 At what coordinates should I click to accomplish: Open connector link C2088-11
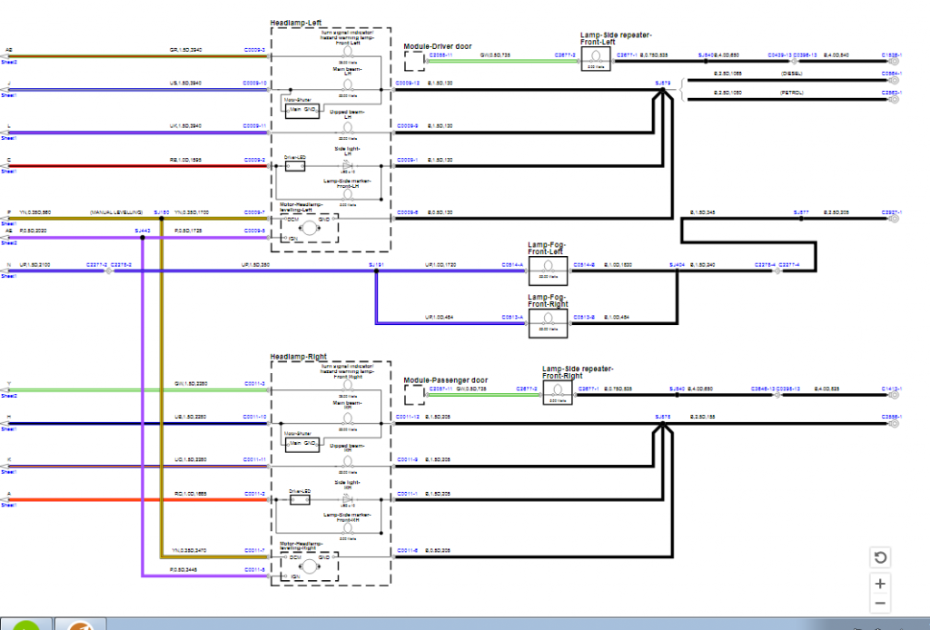click(x=440, y=55)
